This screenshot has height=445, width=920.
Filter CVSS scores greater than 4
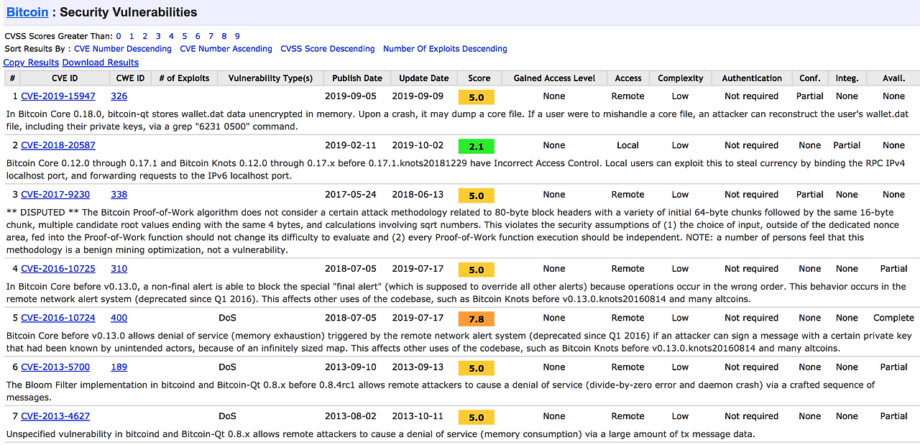171,36
